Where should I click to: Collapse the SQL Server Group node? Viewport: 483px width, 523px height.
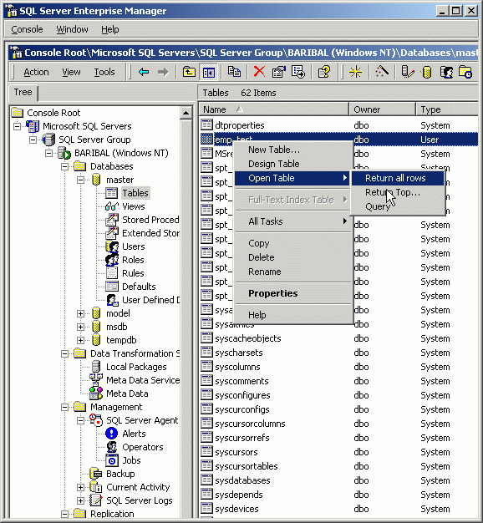tap(33, 140)
